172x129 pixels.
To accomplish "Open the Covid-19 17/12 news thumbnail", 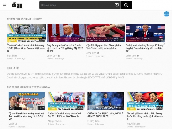I will coord(27,33).
